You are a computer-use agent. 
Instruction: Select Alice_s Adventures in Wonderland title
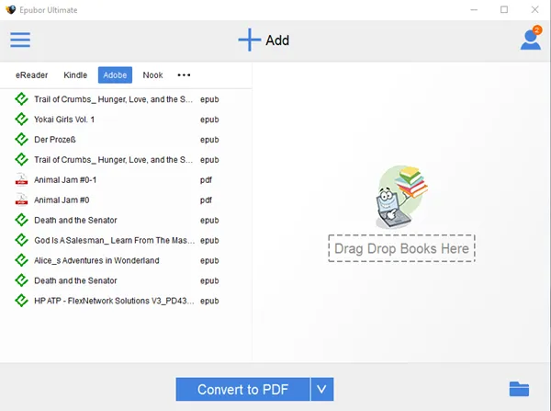[x=96, y=260]
